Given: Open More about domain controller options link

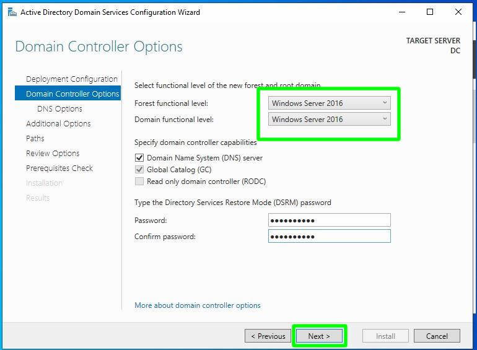Looking at the screenshot, I should pos(198,305).
